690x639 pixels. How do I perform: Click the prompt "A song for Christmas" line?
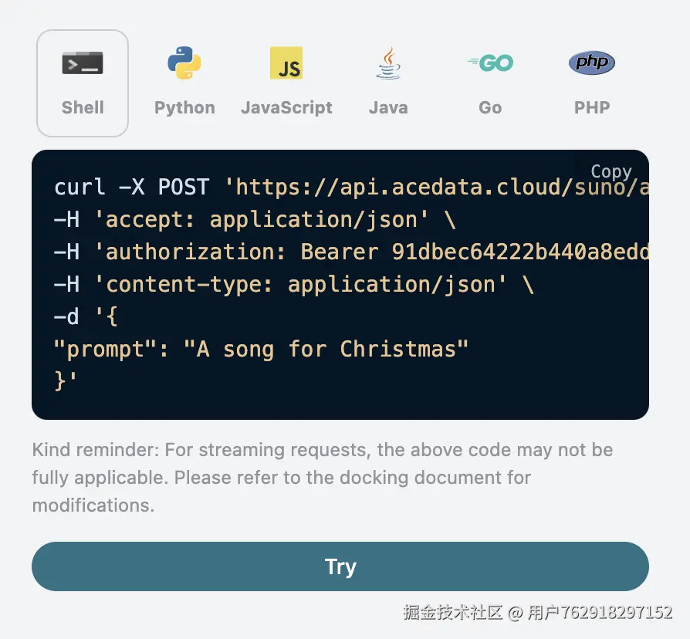(261, 350)
